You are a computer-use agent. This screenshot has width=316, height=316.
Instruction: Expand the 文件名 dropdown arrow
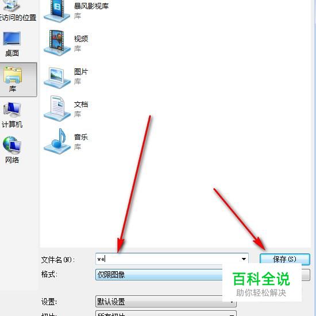pos(244,259)
